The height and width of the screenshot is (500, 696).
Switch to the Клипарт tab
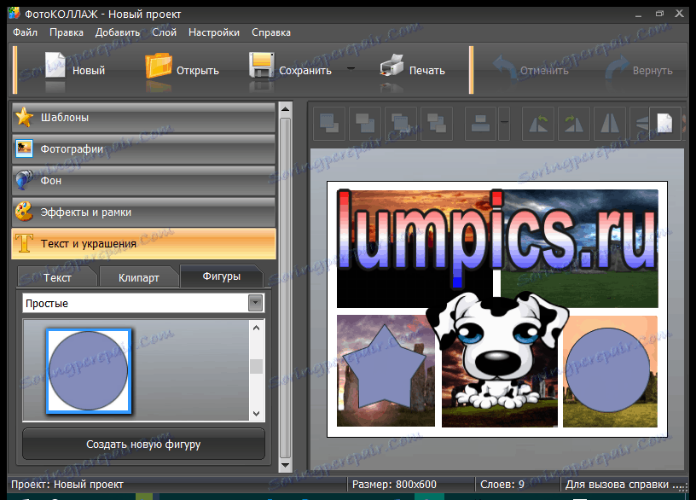click(139, 277)
